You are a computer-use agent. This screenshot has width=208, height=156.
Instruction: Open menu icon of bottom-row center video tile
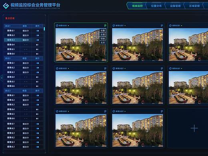pyautogui.click(x=162, y=111)
